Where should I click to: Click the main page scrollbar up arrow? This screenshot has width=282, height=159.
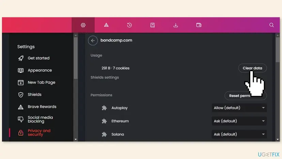[x=278, y=35]
